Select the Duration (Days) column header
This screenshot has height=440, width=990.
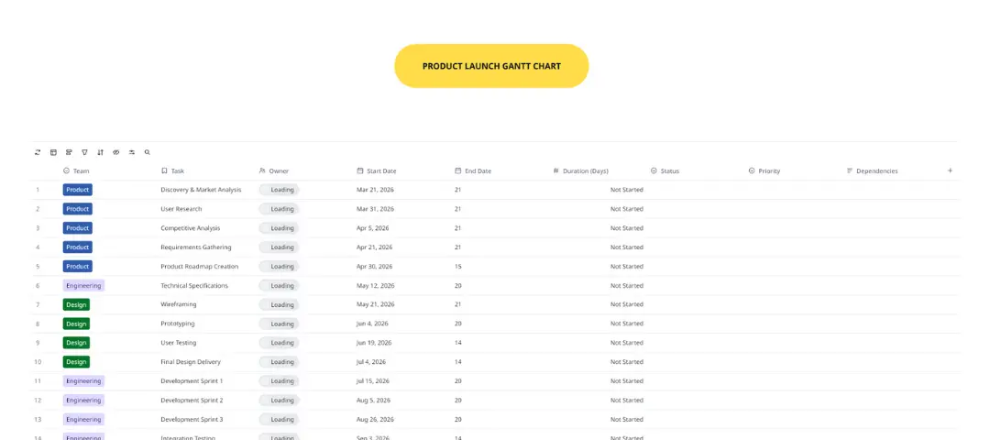coord(585,171)
